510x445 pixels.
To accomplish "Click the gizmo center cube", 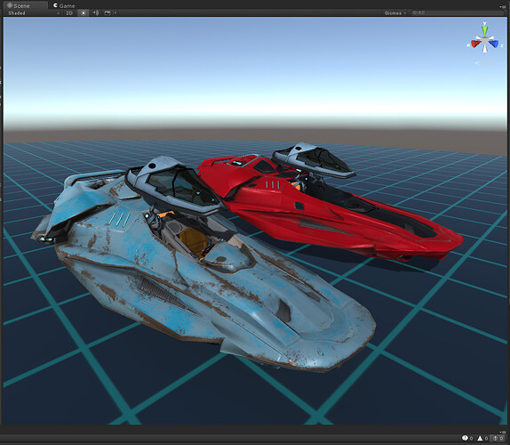I will [x=484, y=41].
